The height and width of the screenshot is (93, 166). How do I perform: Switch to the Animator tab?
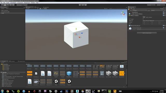pos(46,7)
